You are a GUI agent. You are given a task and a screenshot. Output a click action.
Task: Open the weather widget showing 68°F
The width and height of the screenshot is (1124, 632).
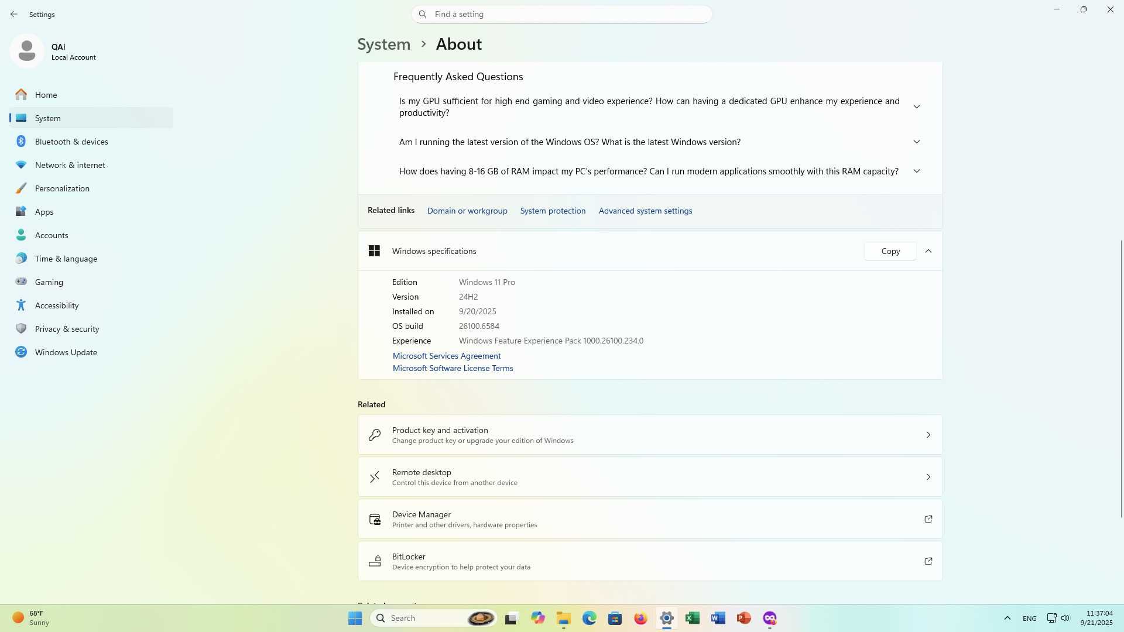(x=32, y=618)
